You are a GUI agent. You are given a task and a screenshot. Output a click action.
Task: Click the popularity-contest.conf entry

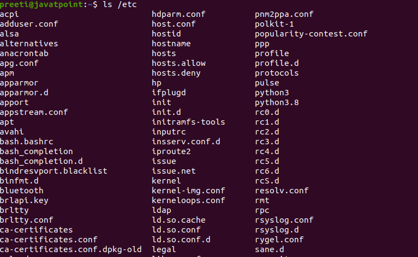(311, 34)
